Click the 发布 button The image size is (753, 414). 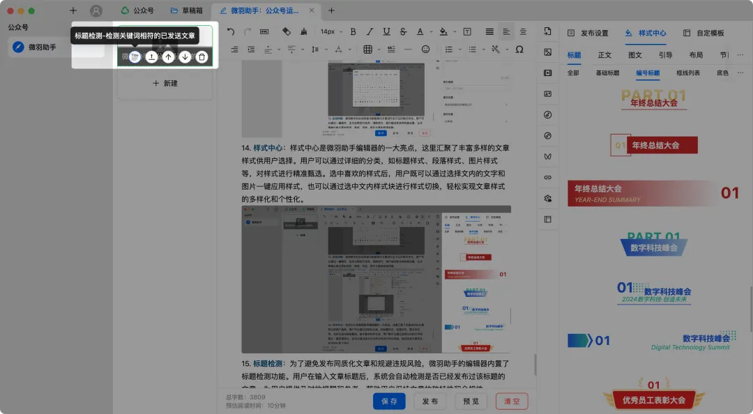(430, 401)
